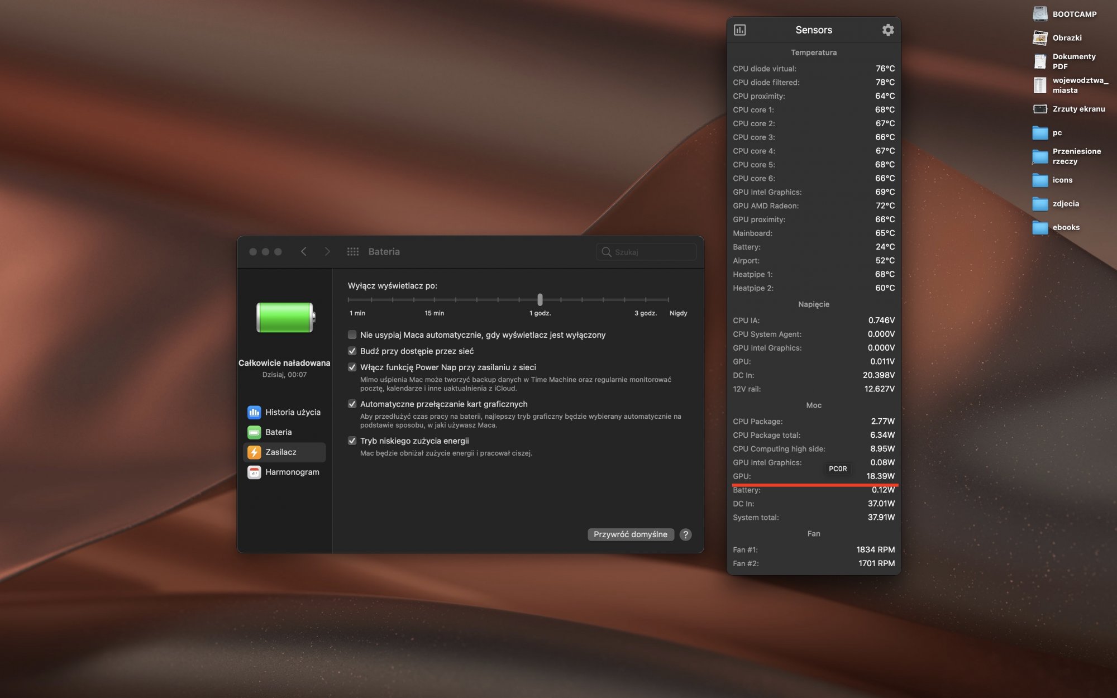Enable Nie usypiaj Maca automatycznie checkbox
This screenshot has height=698, width=1117.
click(x=352, y=335)
